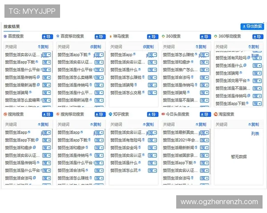Click copy icon after 赞丽生活最新新闻 in 今日头条搜索

point(196,147)
